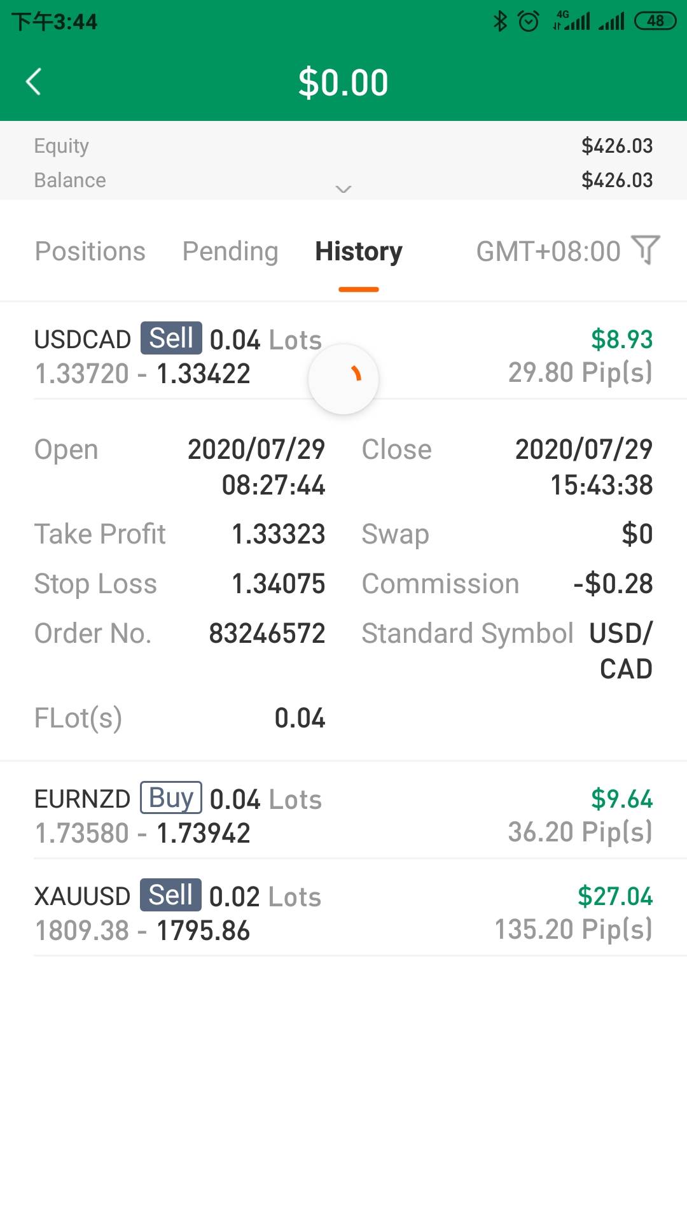Switch to the Positions tab

pos(90,251)
